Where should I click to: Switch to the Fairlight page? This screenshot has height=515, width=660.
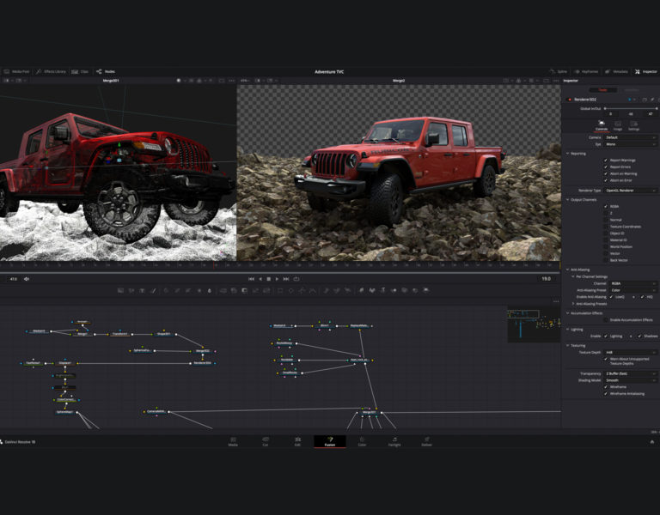(x=394, y=441)
